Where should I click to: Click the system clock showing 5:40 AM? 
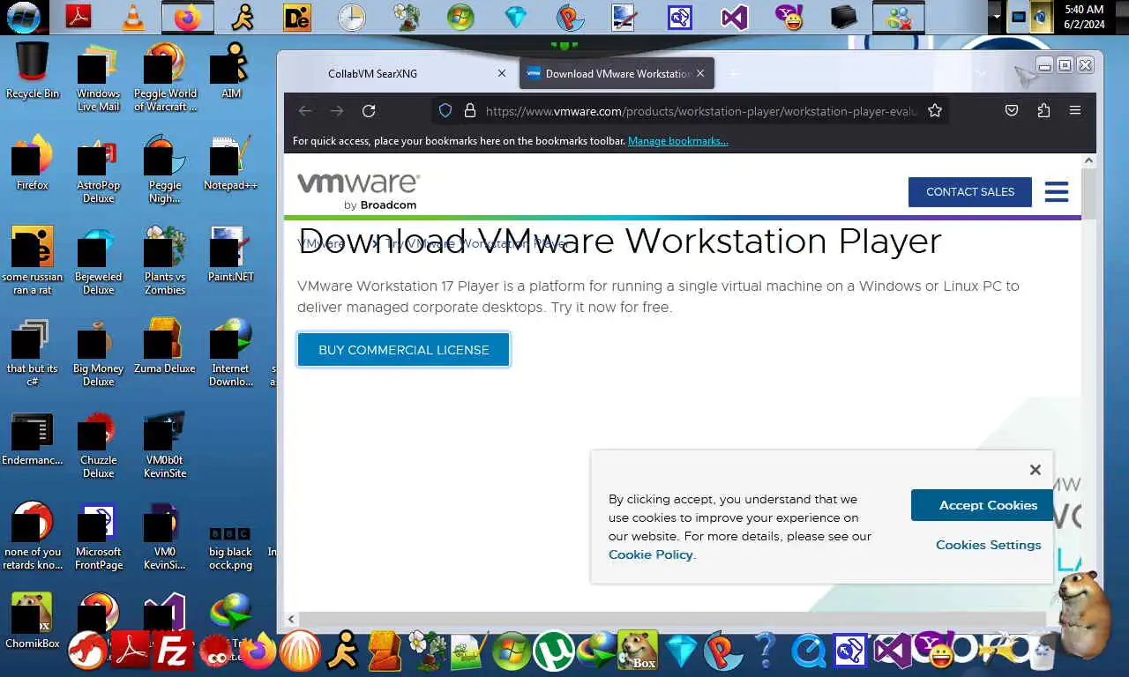click(x=1084, y=17)
